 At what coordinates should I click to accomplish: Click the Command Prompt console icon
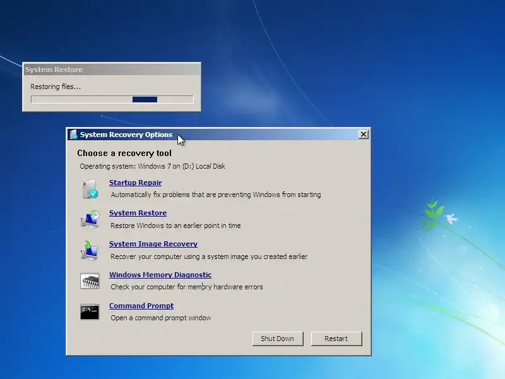(x=90, y=311)
